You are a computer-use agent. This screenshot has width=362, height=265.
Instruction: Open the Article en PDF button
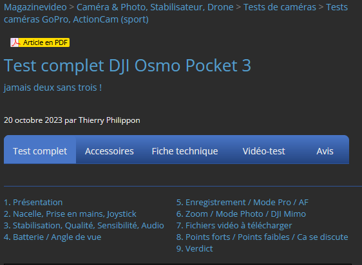point(40,42)
